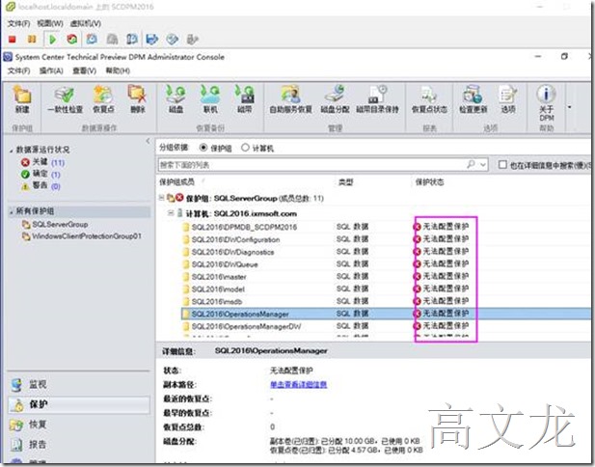Open 磁盘分配 from the ribbon
The height and width of the screenshot is (467, 595).
[x=335, y=99]
